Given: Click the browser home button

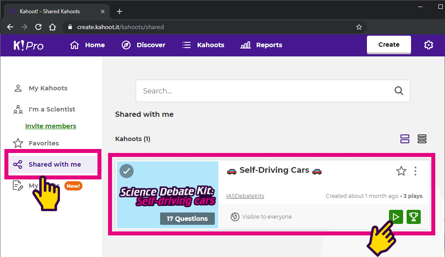Looking at the screenshot, I should point(52,27).
